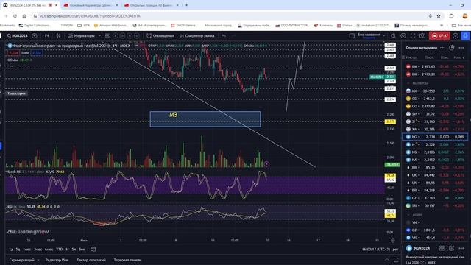Click the add symbol to compare plus icon
The image size is (471, 265).
point(35,36)
